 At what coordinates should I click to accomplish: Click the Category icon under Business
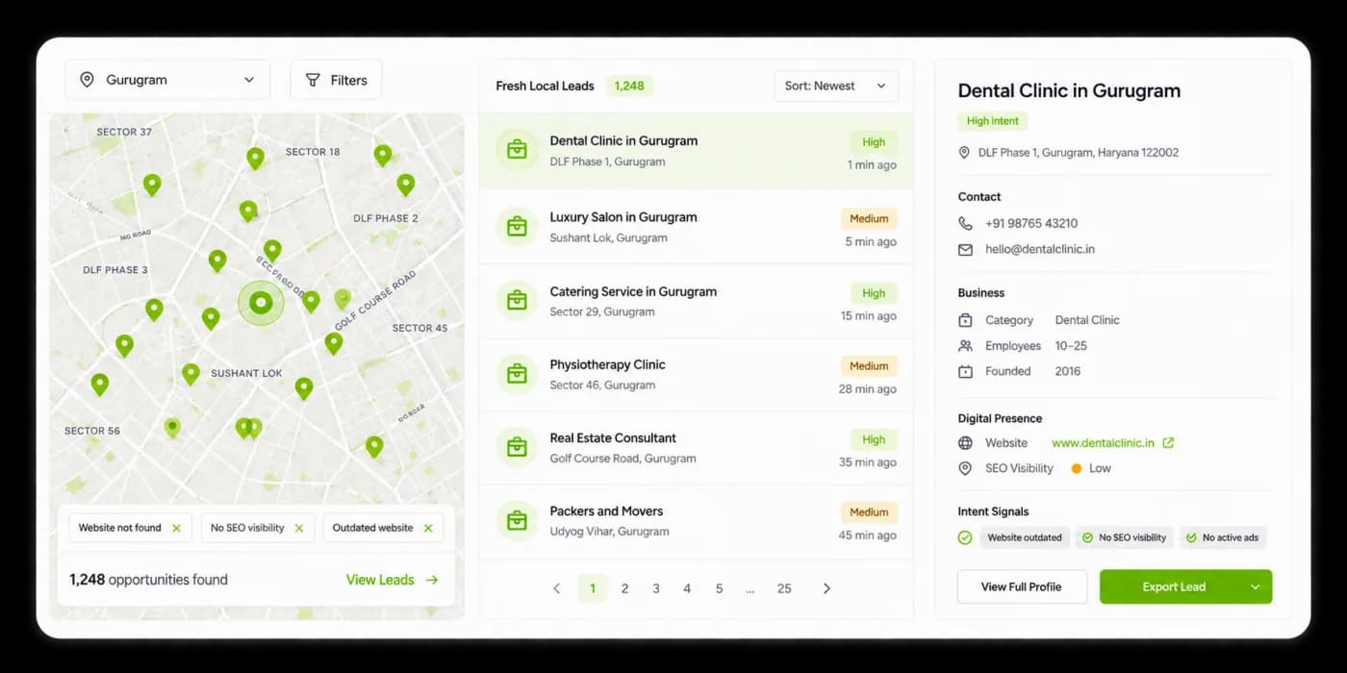pos(965,320)
